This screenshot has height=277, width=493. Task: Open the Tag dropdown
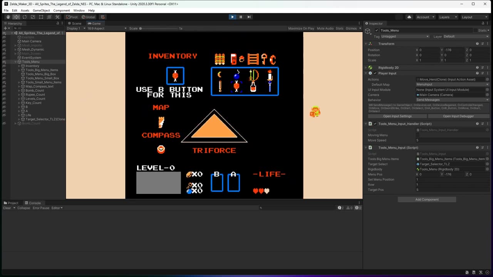click(x=405, y=37)
